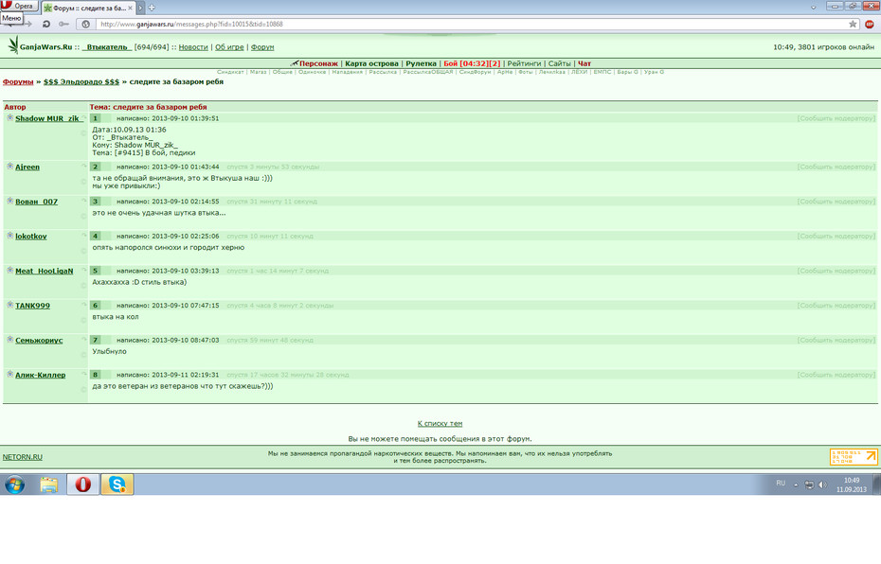Click icon beside TANK999 name
The width and height of the screenshot is (881, 564).
pyautogui.click(x=9, y=306)
